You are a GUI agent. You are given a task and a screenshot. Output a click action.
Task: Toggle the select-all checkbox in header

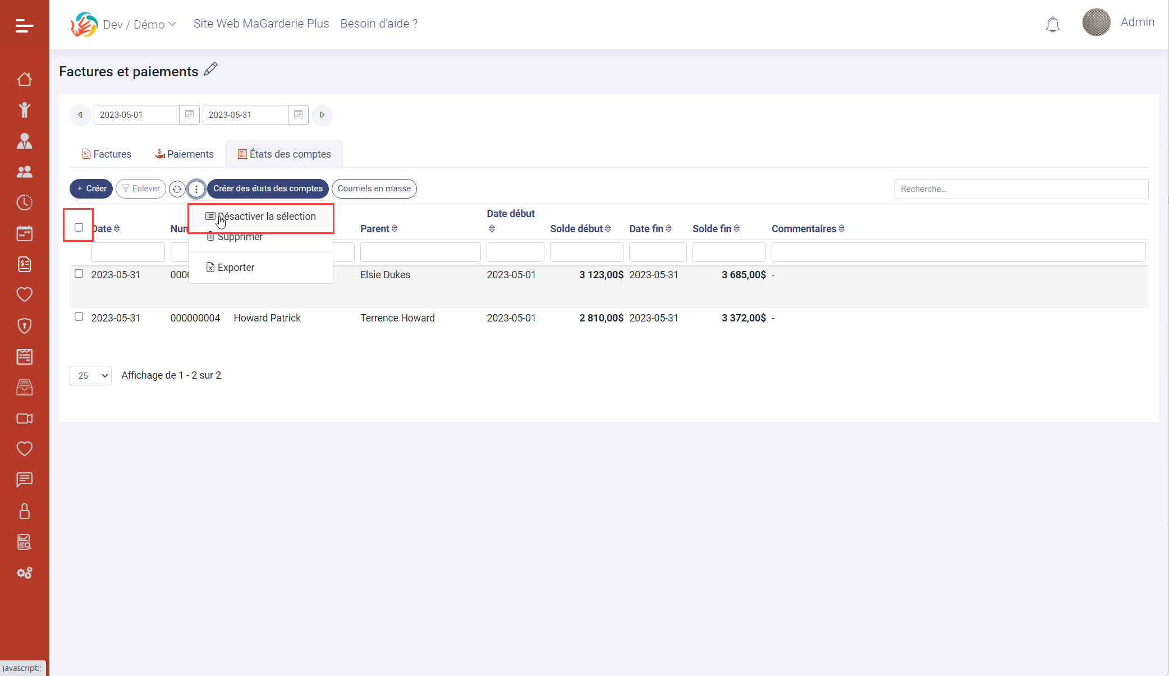(x=79, y=227)
